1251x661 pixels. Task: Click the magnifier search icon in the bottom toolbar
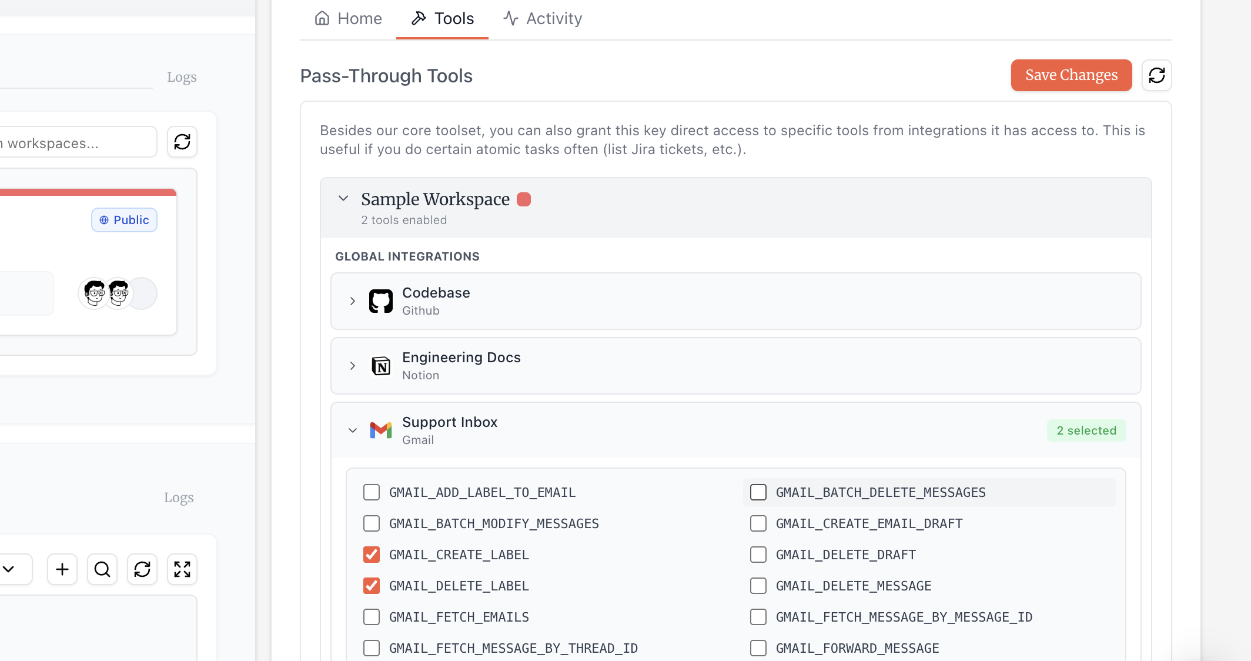click(102, 569)
